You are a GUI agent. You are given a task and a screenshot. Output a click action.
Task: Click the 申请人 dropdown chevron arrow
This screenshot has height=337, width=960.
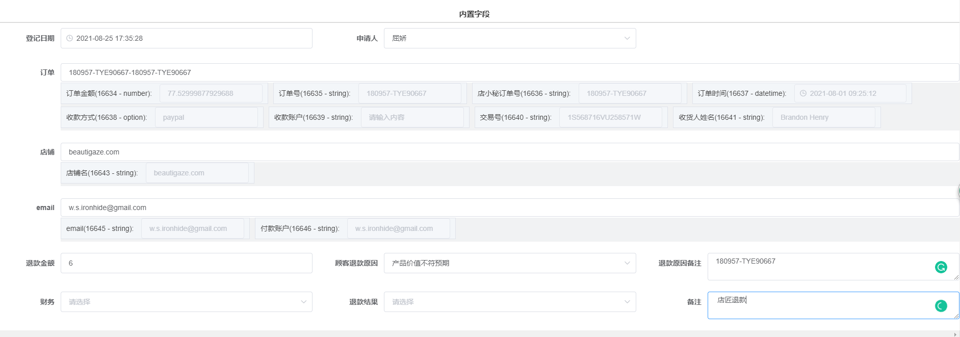(x=627, y=38)
